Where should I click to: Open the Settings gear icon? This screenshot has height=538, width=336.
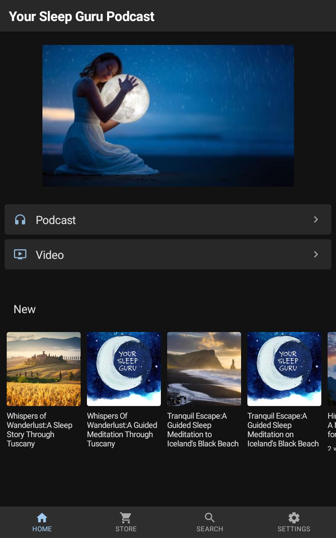[x=294, y=517]
